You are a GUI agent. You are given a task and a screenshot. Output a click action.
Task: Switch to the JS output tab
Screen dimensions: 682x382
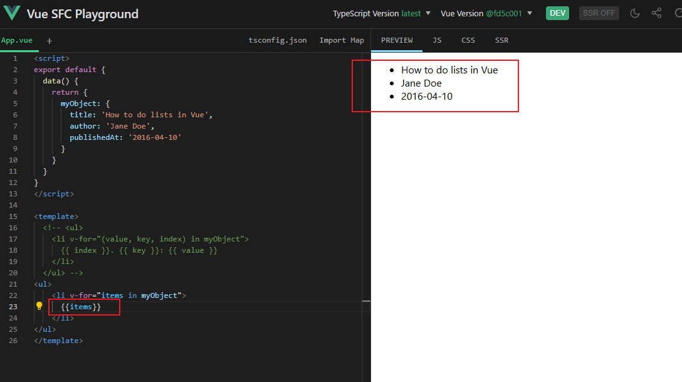[x=437, y=40]
